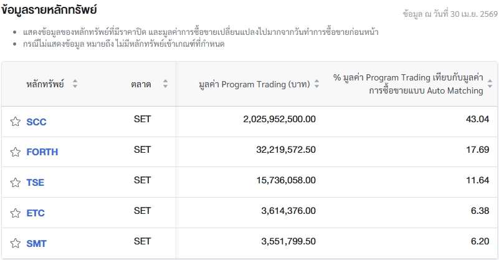This screenshot has height=260, width=499.
Task: Open the FORTH stock page
Action: click(x=42, y=152)
